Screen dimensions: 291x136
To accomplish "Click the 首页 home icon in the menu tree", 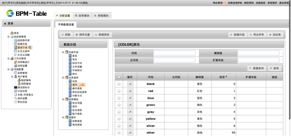I will (x=12, y=33).
